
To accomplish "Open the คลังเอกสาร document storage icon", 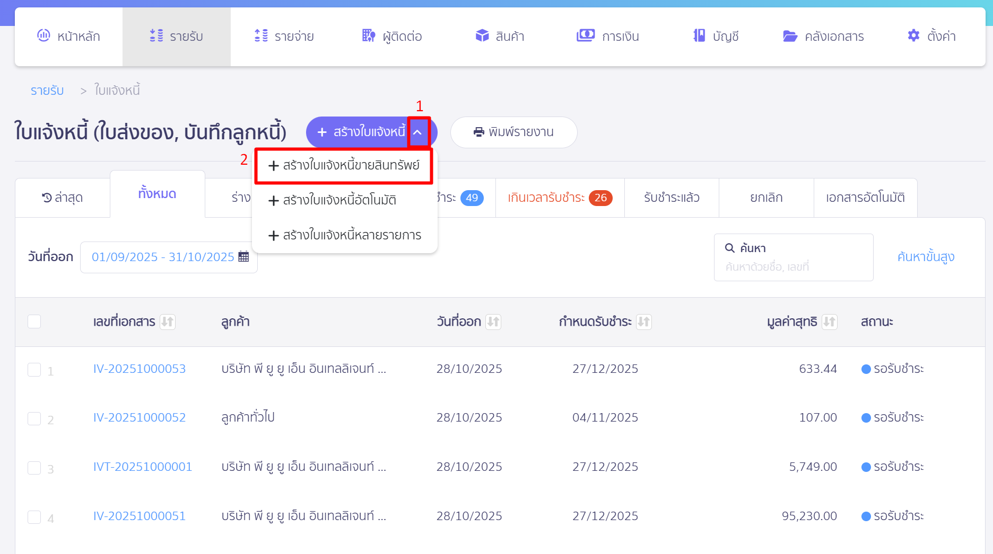I will pyautogui.click(x=790, y=35).
